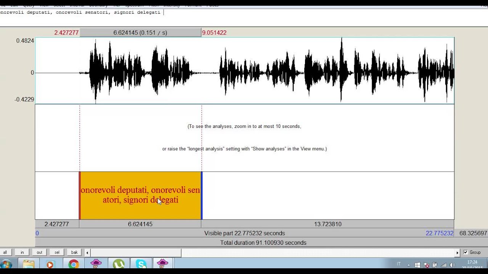The height and width of the screenshot is (274, 488).
Task: Click the 'in' zoom button
Action: pos(22,252)
